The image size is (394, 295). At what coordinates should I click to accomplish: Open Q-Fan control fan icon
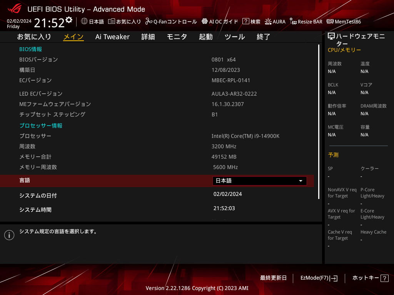tap(149, 22)
